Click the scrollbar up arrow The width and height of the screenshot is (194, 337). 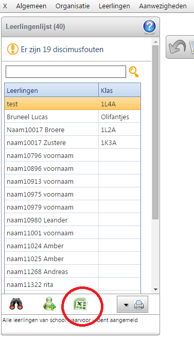(155, 42)
